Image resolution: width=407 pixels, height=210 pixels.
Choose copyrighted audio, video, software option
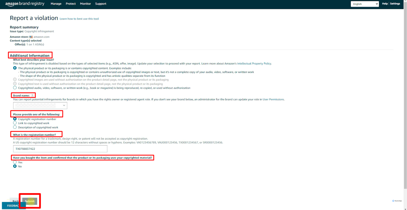(15, 88)
